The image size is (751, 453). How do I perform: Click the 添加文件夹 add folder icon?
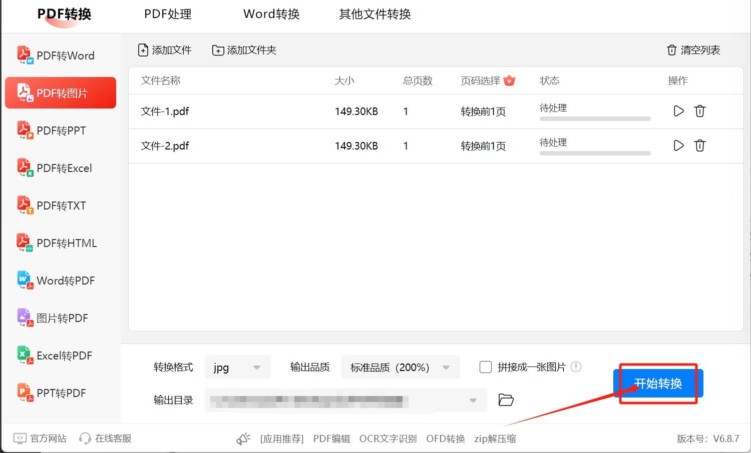pyautogui.click(x=218, y=50)
